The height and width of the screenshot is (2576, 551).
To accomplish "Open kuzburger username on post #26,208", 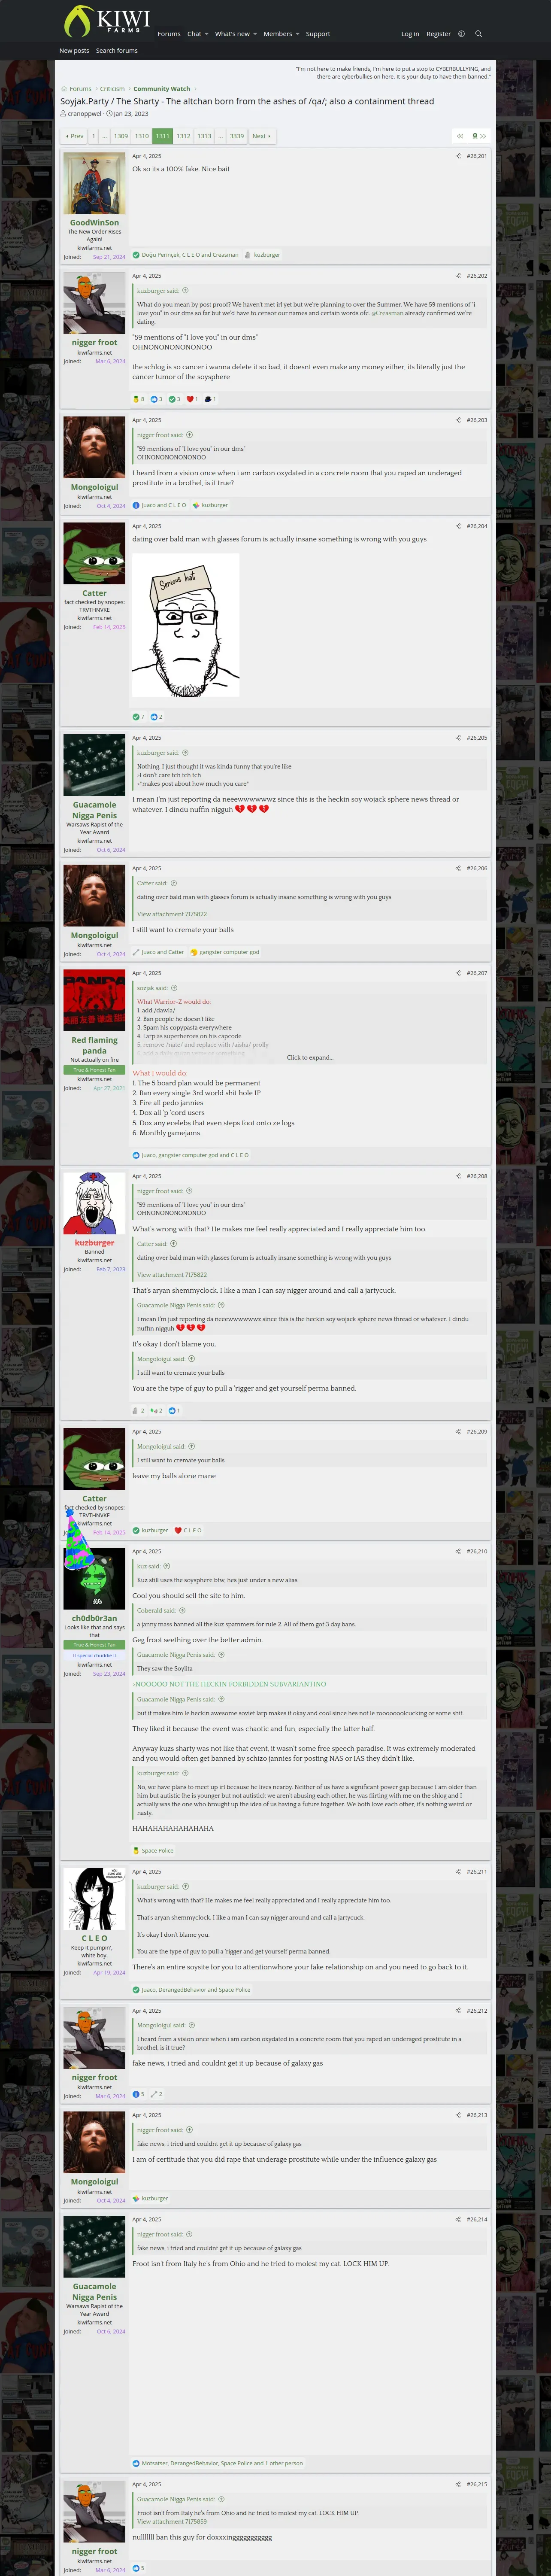I will [94, 1243].
